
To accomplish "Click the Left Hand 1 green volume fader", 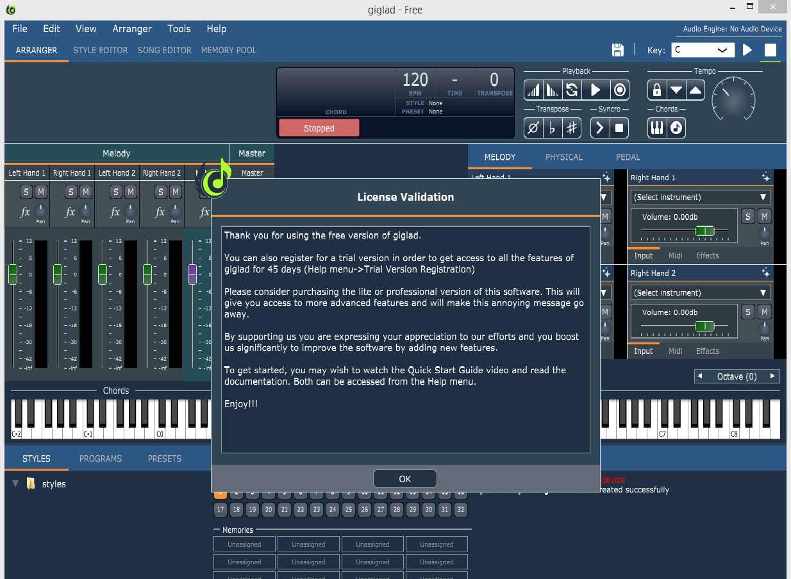I will (13, 274).
